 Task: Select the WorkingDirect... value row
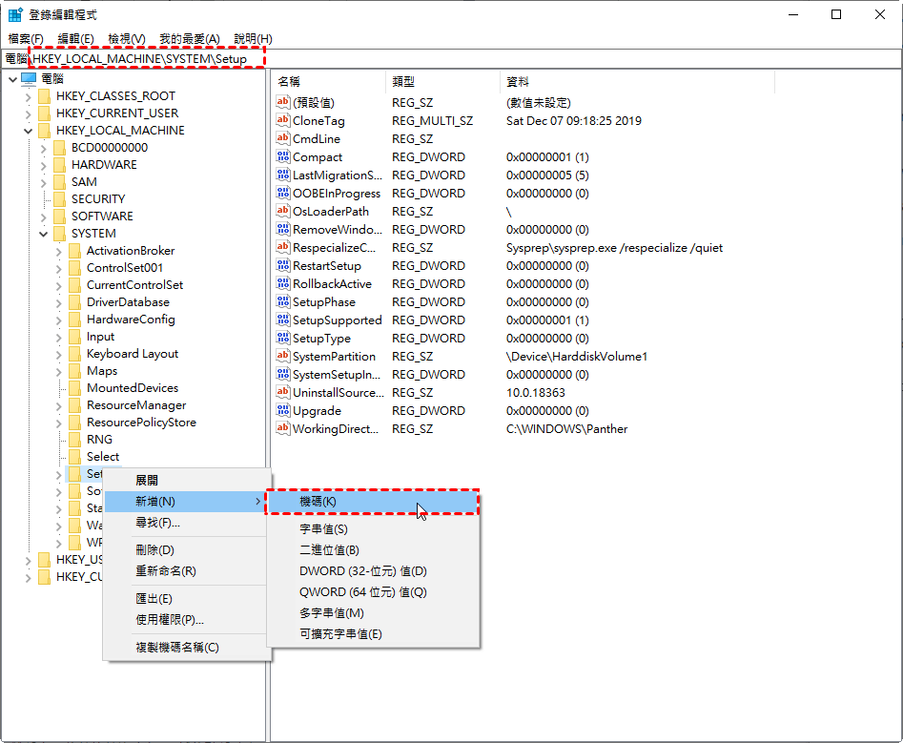coord(336,429)
